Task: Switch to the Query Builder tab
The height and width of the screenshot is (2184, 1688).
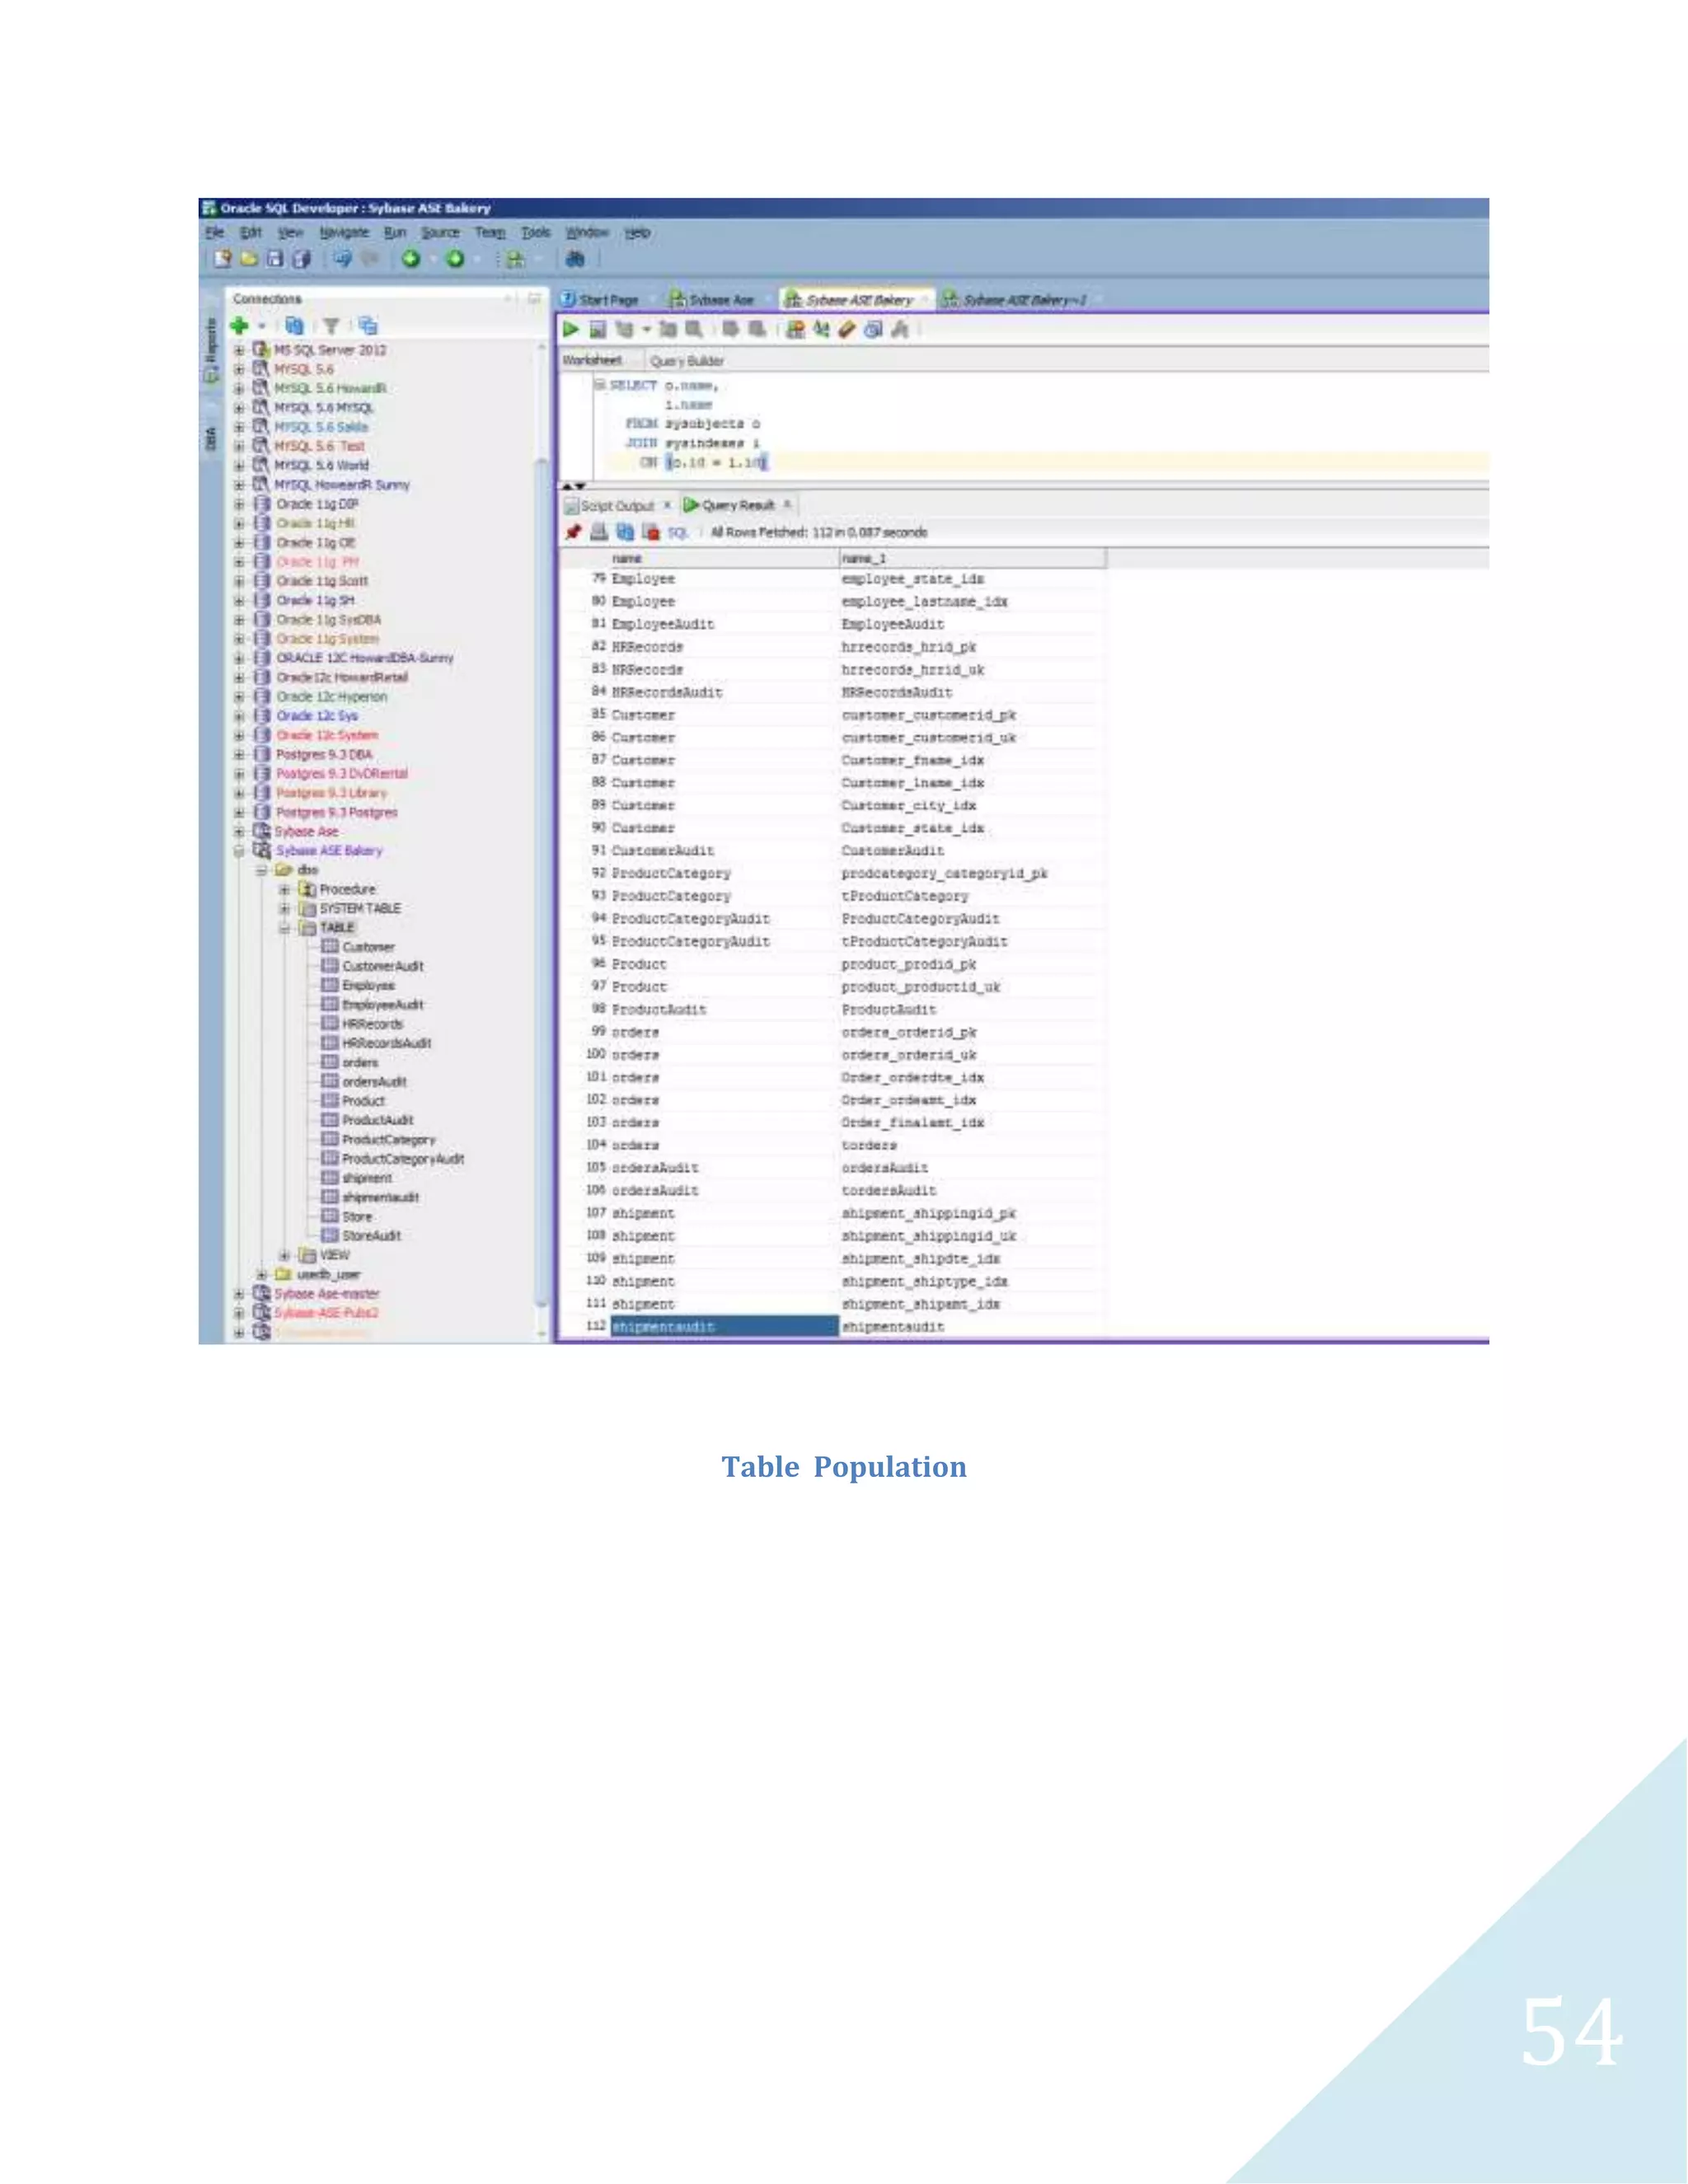Action: (x=686, y=361)
